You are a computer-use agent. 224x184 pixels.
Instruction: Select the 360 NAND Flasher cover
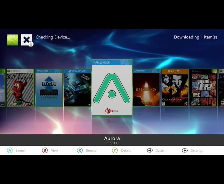tap(78, 88)
